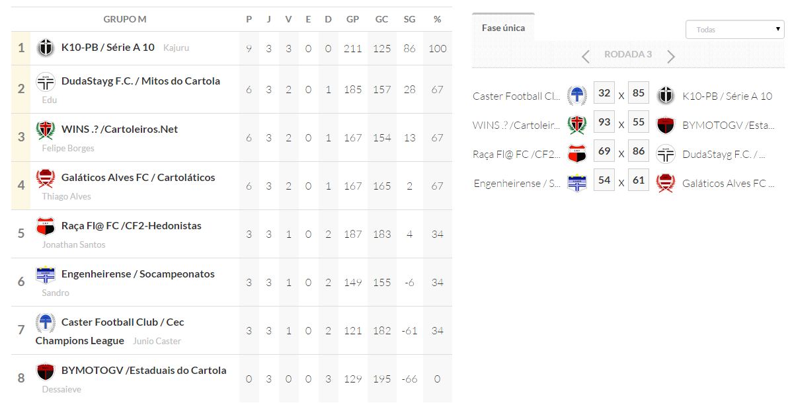Click the BYMOTOGV crest in standings
This screenshot has width=790, height=403.
point(46,371)
